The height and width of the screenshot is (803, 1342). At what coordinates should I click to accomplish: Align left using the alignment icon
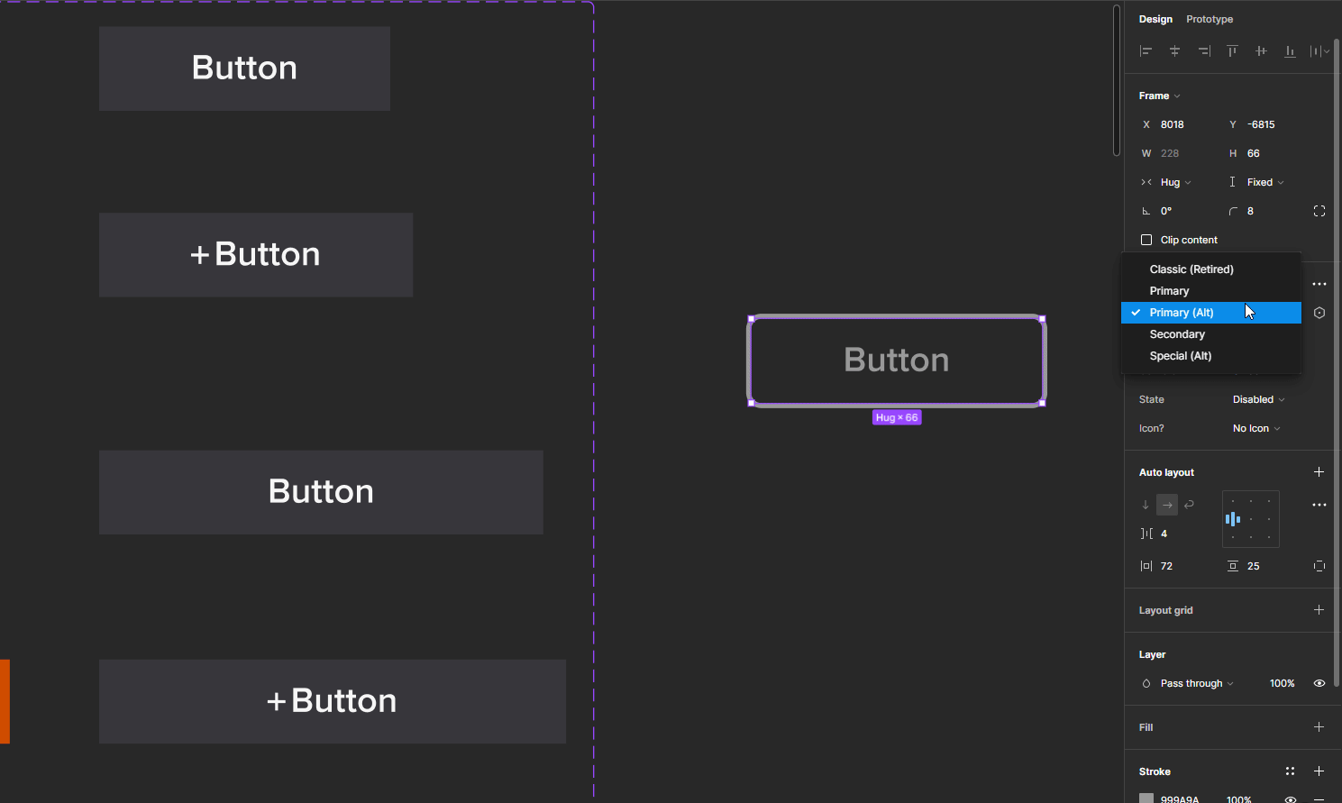(1146, 51)
